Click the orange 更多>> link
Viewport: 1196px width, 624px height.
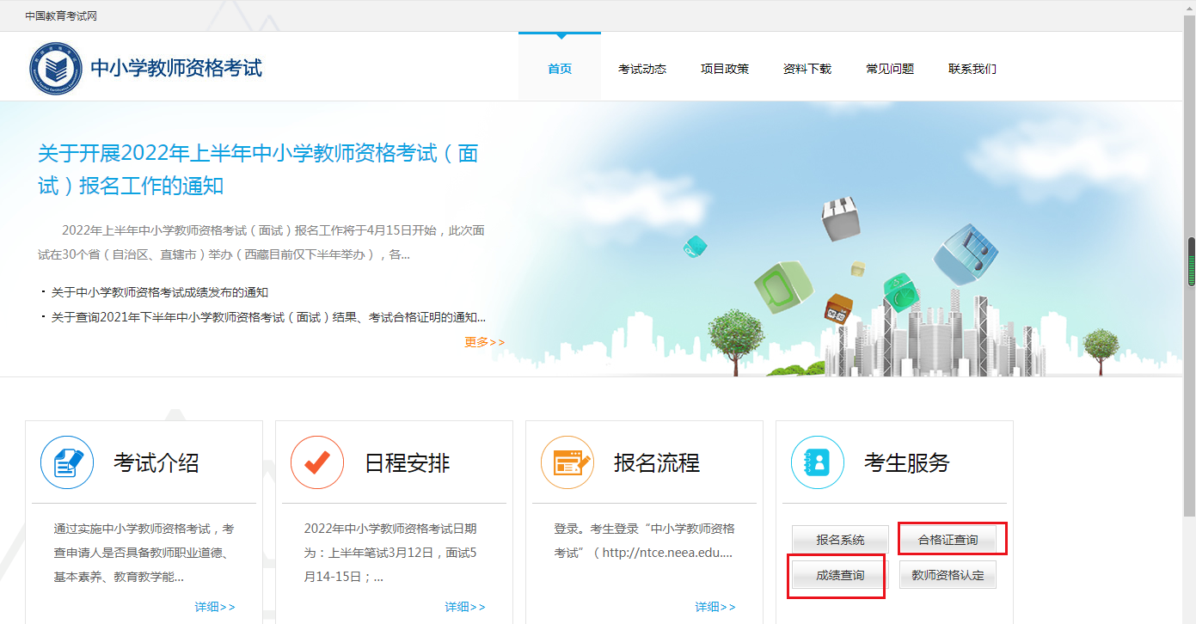pyautogui.click(x=485, y=342)
